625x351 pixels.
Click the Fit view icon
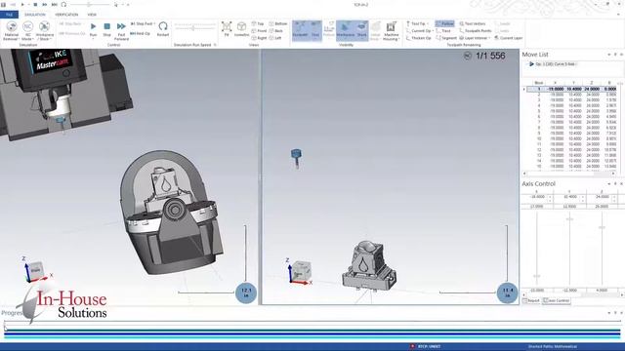[227, 29]
